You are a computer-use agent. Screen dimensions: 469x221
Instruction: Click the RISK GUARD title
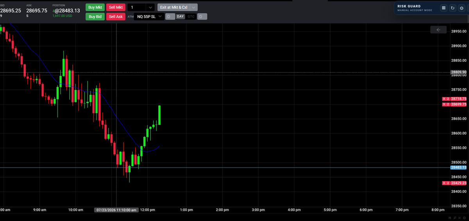coord(409,6)
